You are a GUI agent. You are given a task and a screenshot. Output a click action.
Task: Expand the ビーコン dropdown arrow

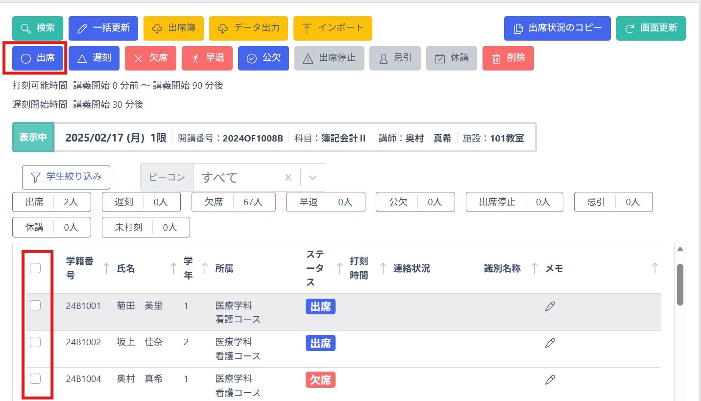(x=313, y=177)
